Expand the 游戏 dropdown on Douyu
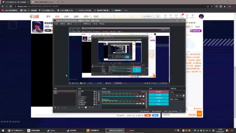The width and height of the screenshot is (236, 133). [86, 17]
